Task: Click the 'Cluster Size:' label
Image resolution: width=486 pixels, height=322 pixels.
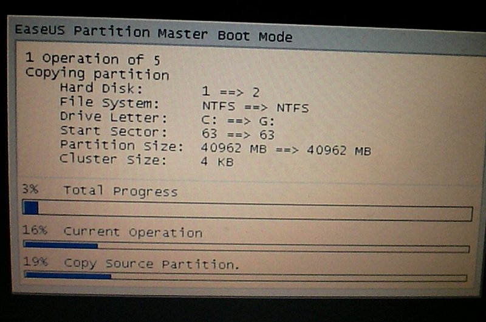Action: tap(113, 159)
